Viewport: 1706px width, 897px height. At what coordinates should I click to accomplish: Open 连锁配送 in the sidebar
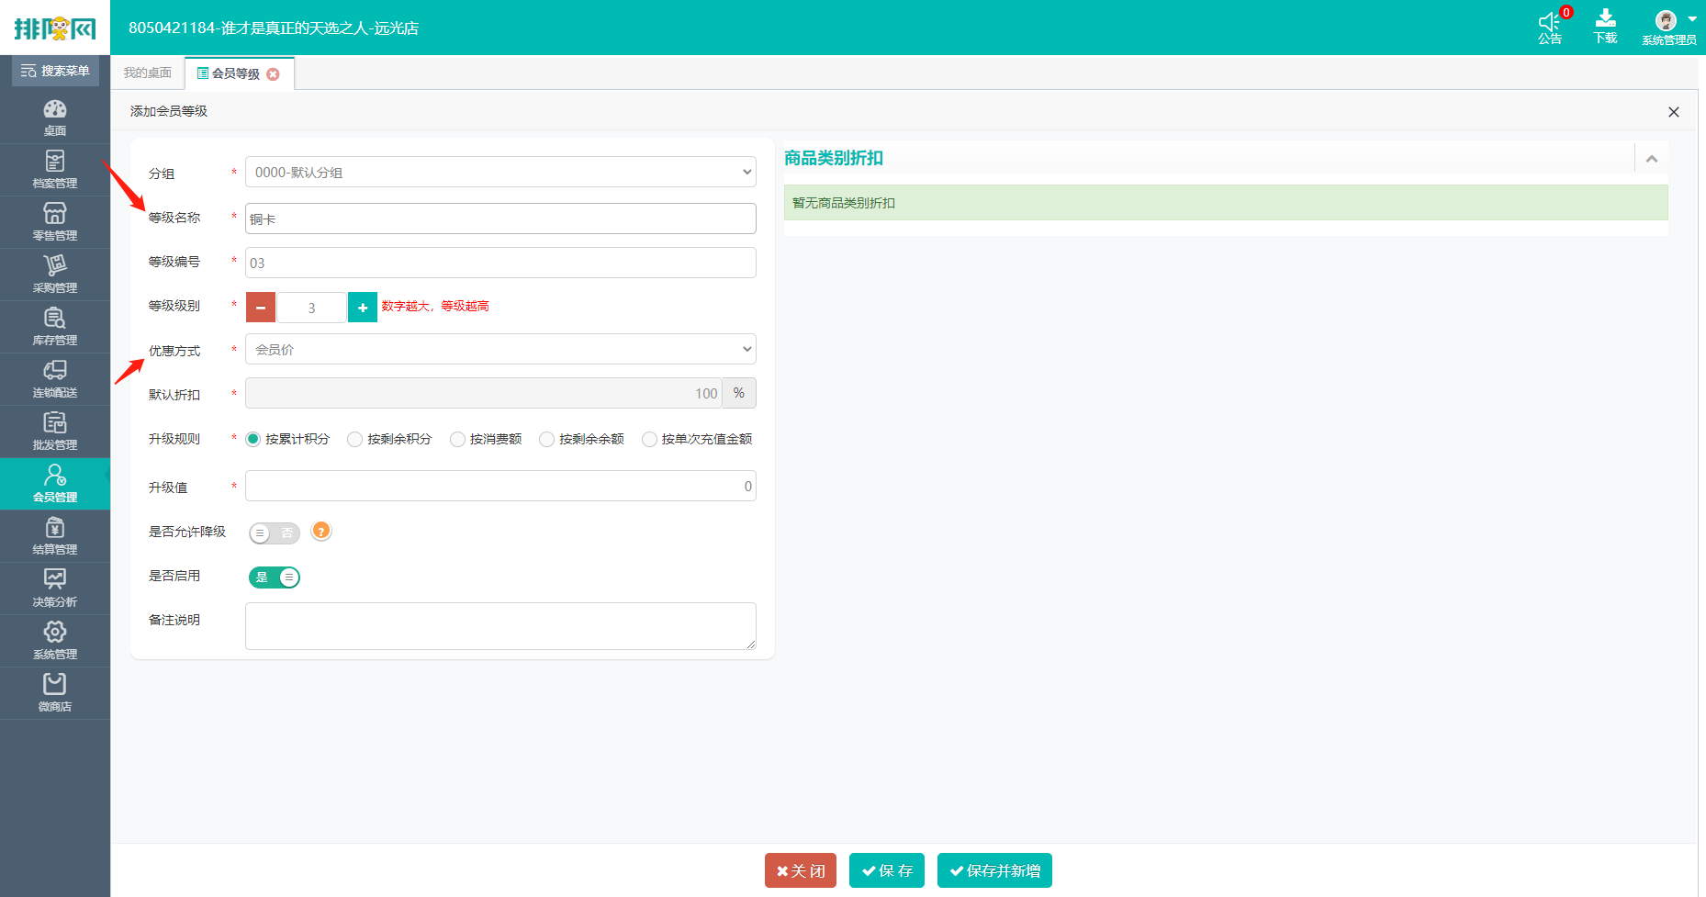55,379
